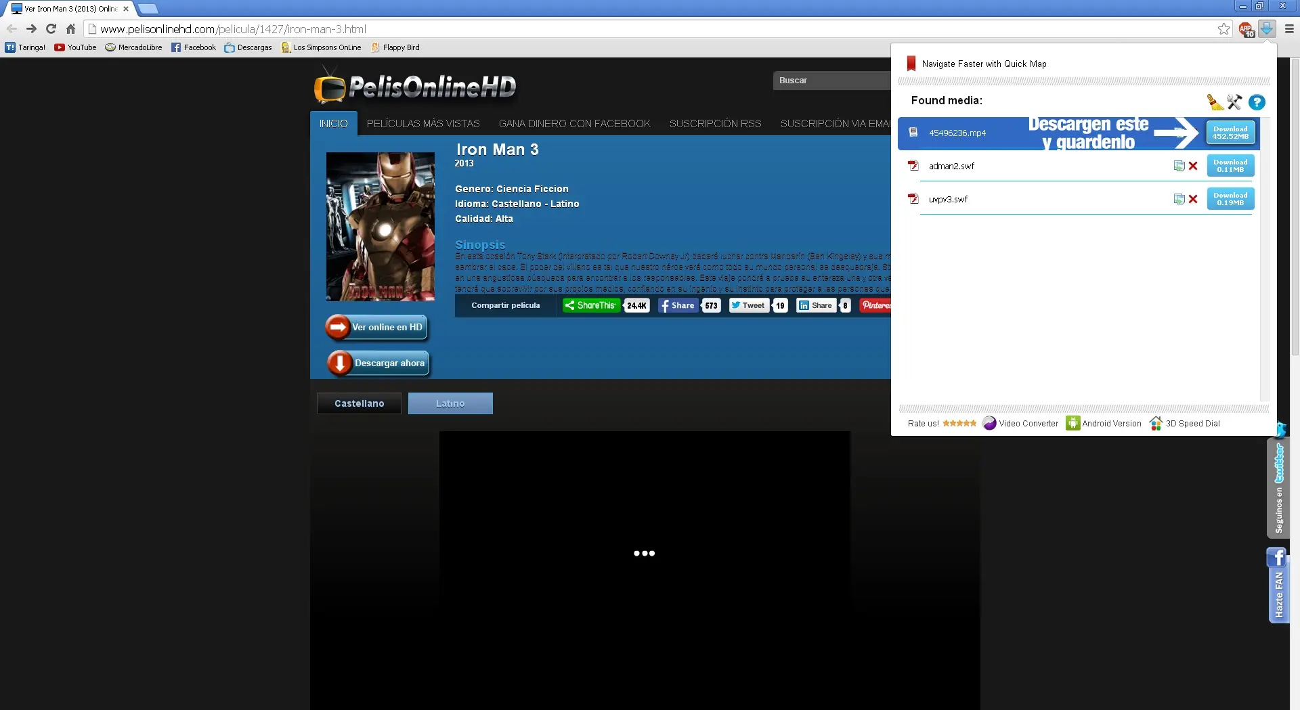Open downloader settings tools icon
This screenshot has height=710, width=1300.
[1234, 102]
